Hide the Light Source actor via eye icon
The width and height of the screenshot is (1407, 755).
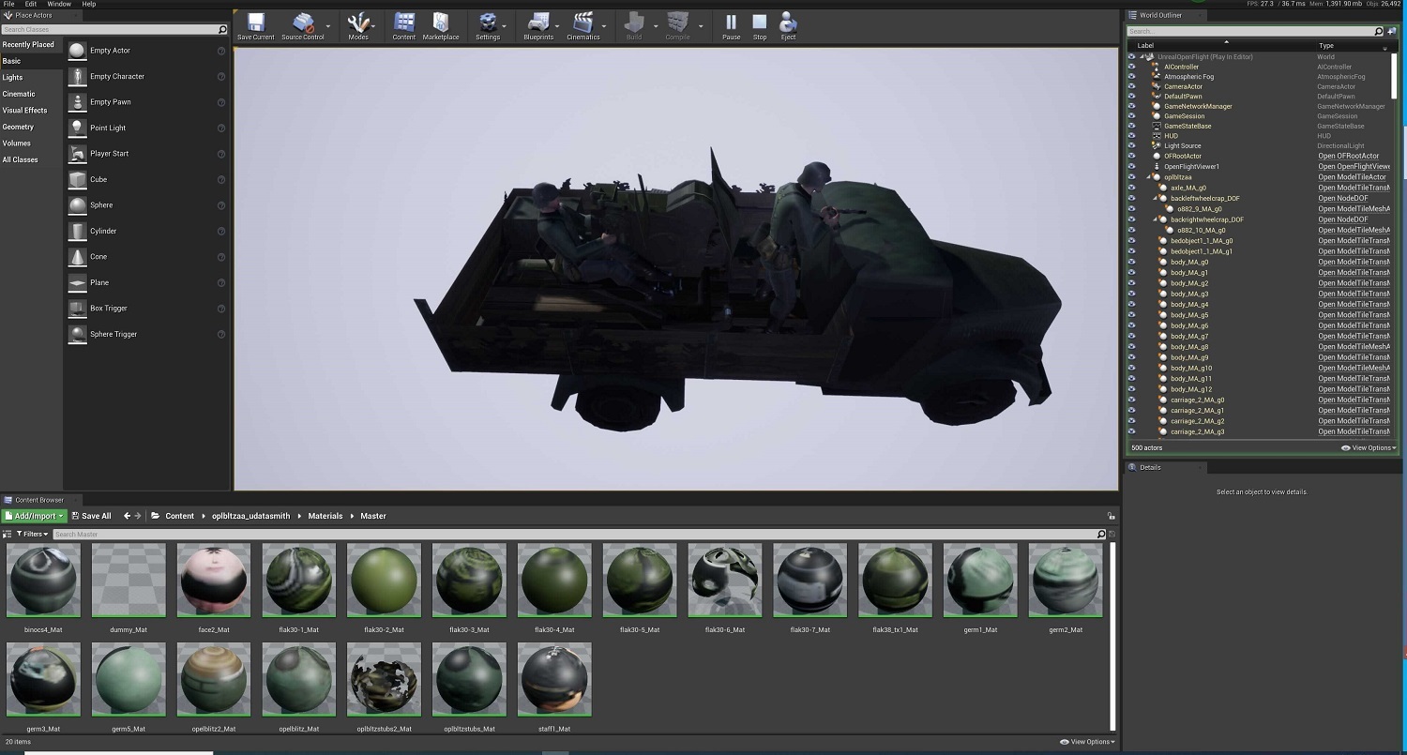click(x=1131, y=145)
